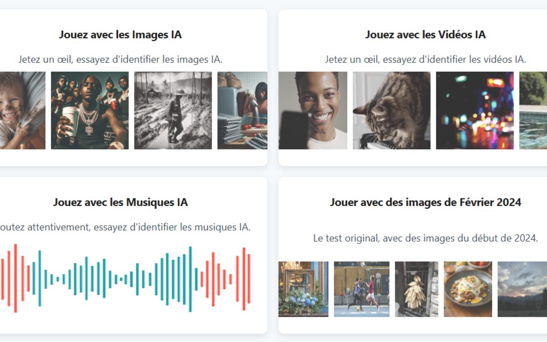Open the blue flowers and mirror image
The width and height of the screenshot is (547, 342).
[x=303, y=289]
